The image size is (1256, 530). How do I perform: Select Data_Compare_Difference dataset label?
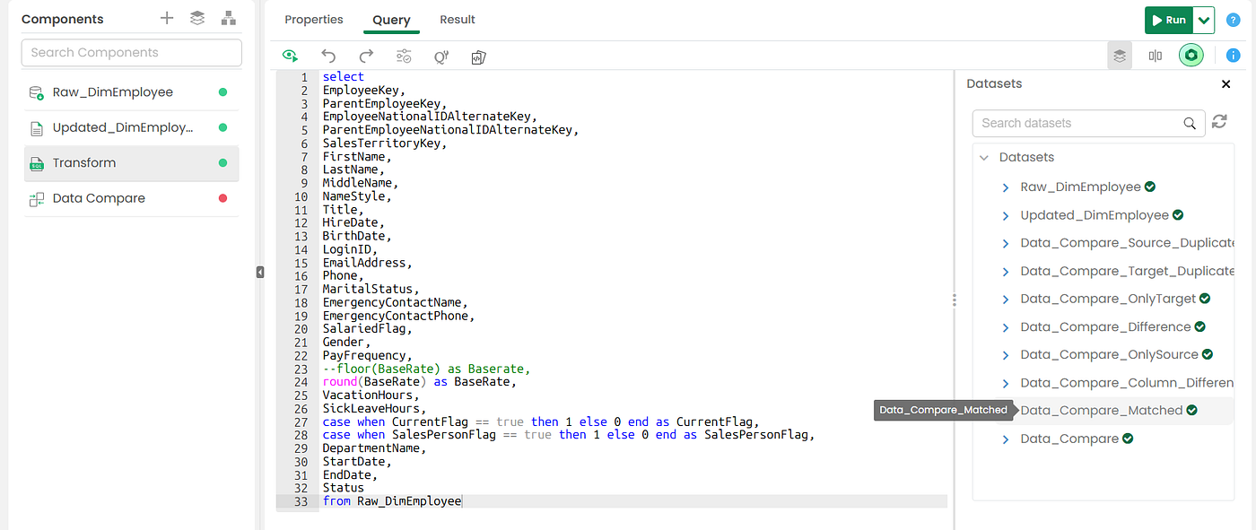[x=1105, y=327]
